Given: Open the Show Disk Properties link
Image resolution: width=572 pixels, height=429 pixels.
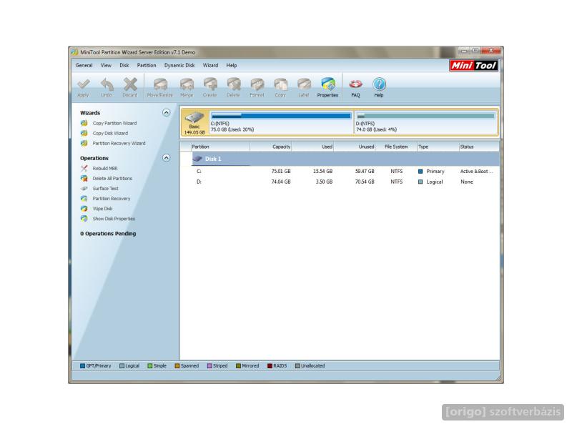Looking at the screenshot, I should point(114,219).
